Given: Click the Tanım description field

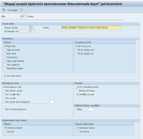Looking at the screenshot, I should pos(92,28).
